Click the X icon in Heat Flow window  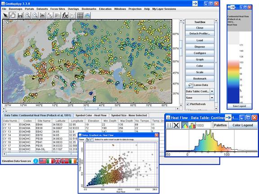coord(176,125)
